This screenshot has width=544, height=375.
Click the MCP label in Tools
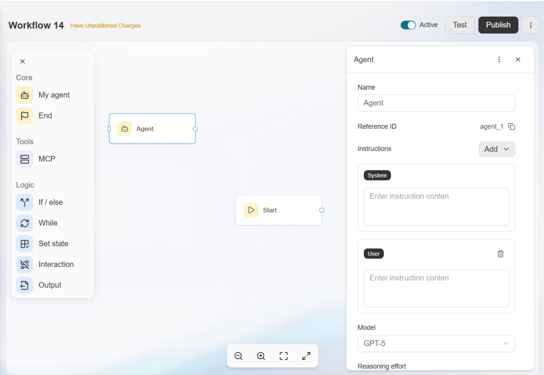coord(47,159)
